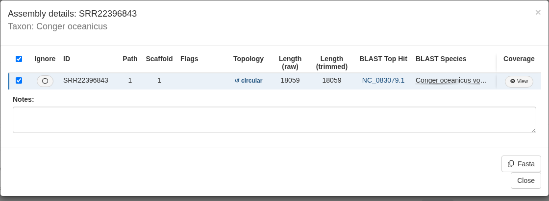Click the trimmed length value 18059
The height and width of the screenshot is (201, 549).
(331, 80)
